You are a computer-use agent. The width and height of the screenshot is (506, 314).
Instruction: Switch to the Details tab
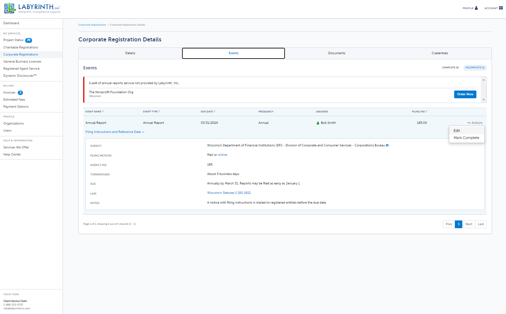tap(130, 53)
